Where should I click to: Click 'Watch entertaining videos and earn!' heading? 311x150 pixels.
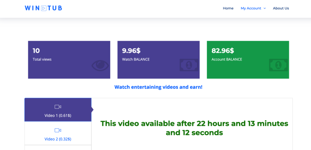[x=159, y=87]
